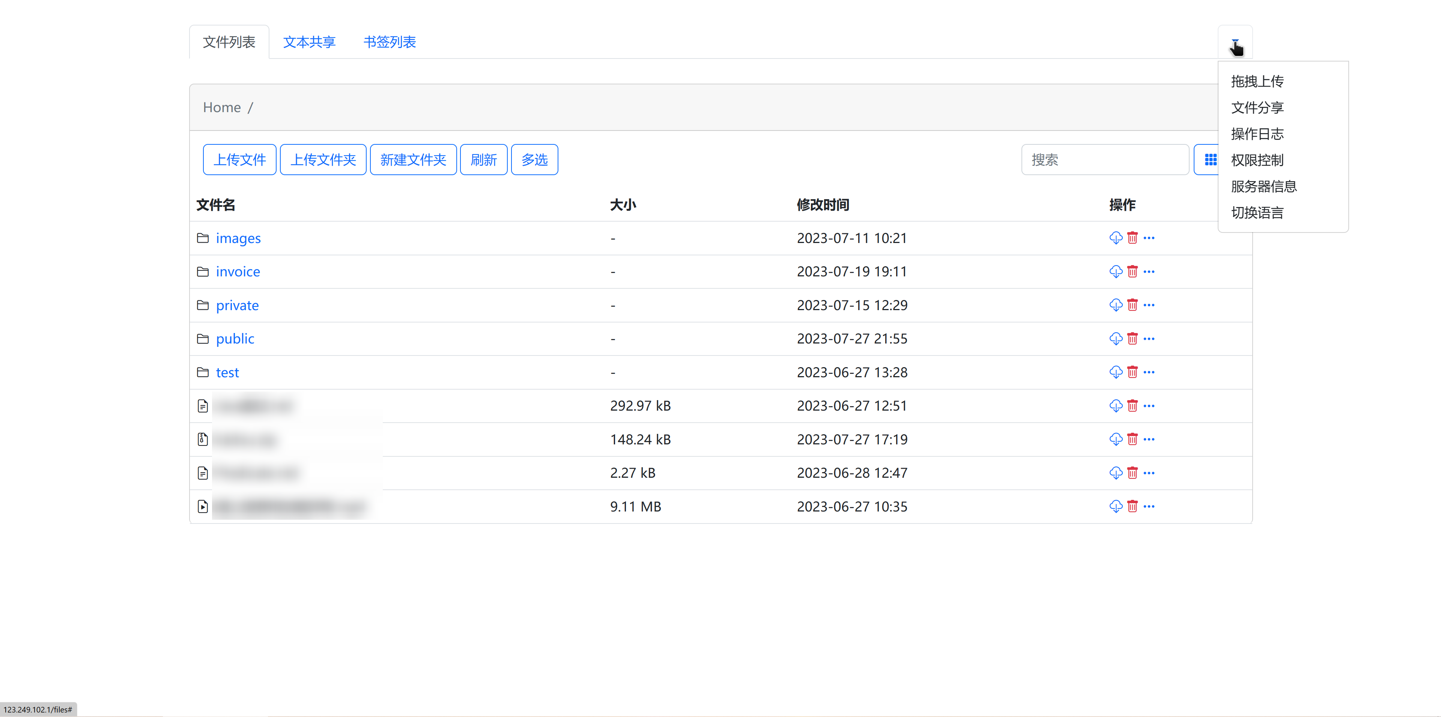Open 权限控制 from the menu

[x=1257, y=160]
